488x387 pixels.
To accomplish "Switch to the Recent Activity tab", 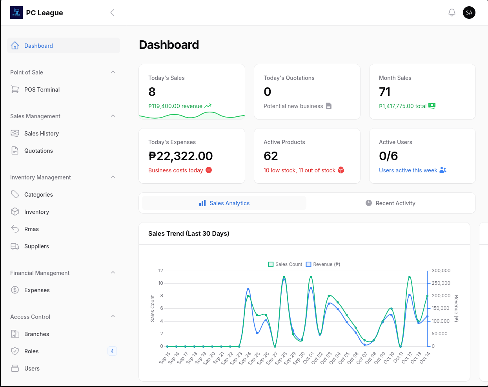I will tap(390, 203).
